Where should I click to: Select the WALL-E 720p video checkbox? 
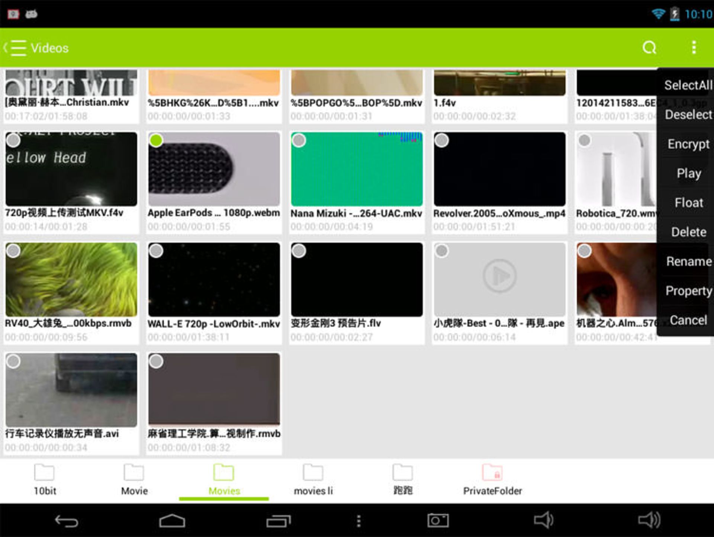156,251
